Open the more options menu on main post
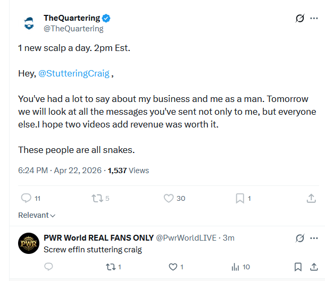325x281 pixels. coord(314,18)
